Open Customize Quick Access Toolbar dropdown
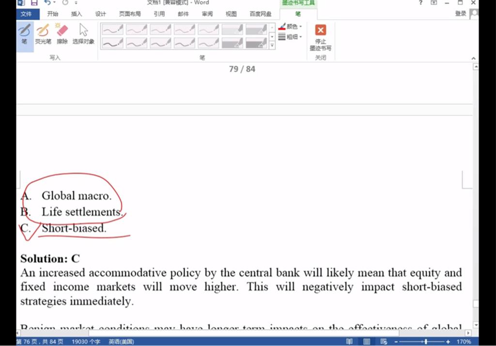Image resolution: width=496 pixels, height=346 pixels. [76, 2]
